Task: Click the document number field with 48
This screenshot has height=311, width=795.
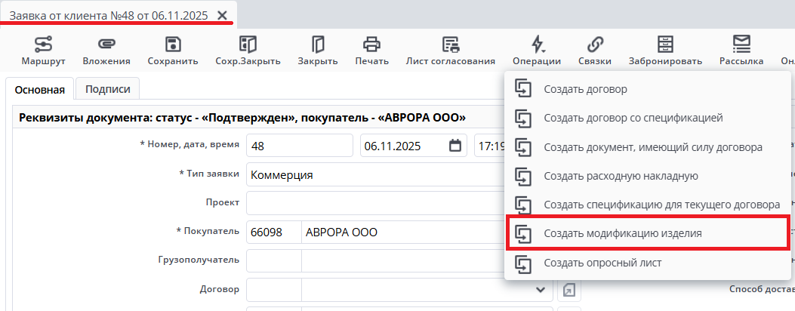Action: coord(299,146)
